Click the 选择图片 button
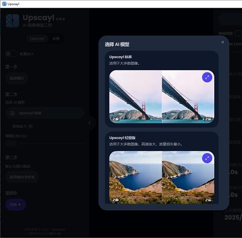Screen dimensions: 242x238 tap(17, 78)
